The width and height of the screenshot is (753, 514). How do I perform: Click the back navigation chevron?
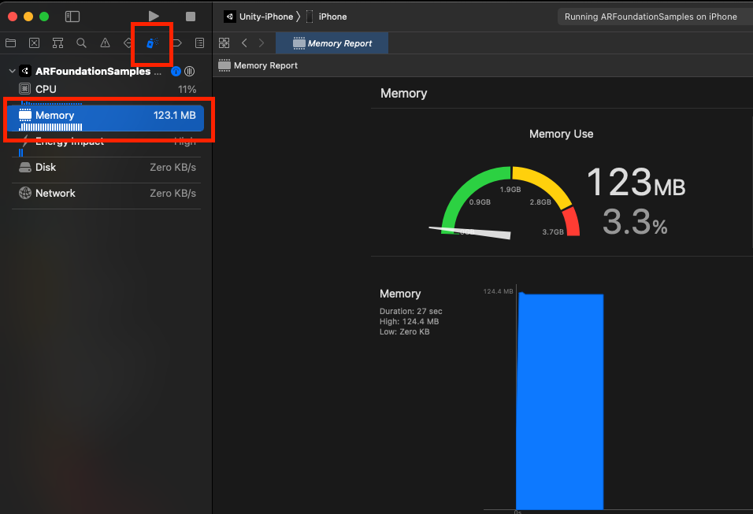[244, 43]
